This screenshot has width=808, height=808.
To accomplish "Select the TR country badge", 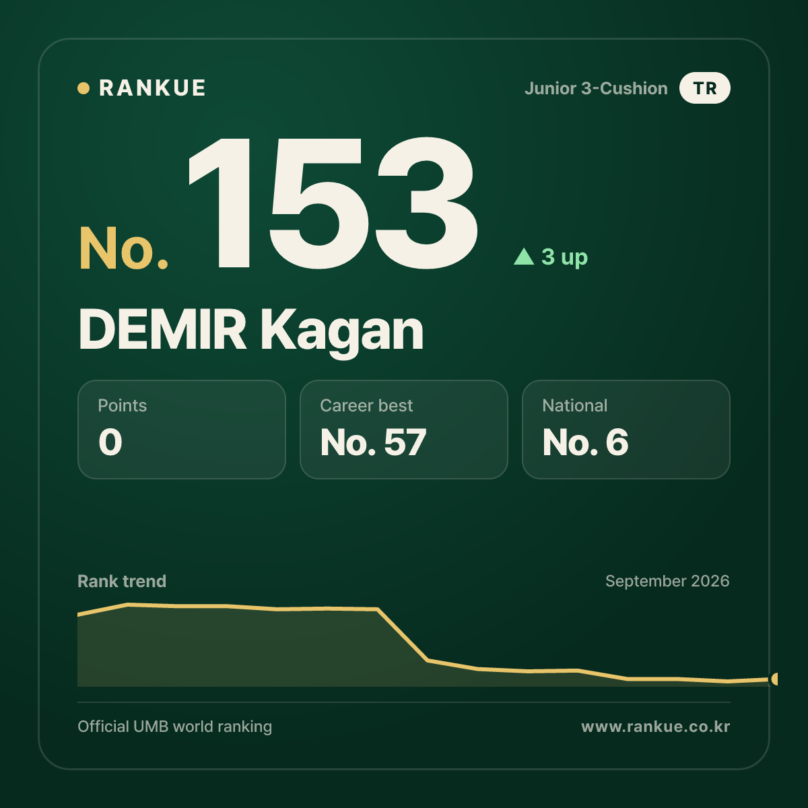I will click(x=705, y=88).
